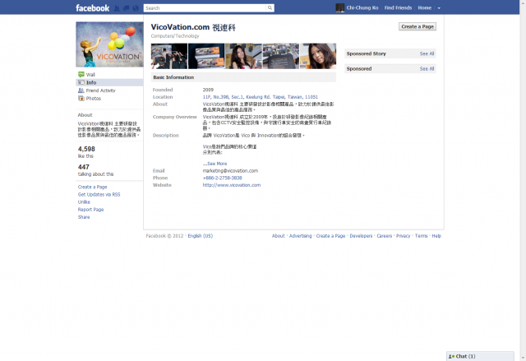Open the footer Create a Page link
526x361 pixels.
coord(330,236)
